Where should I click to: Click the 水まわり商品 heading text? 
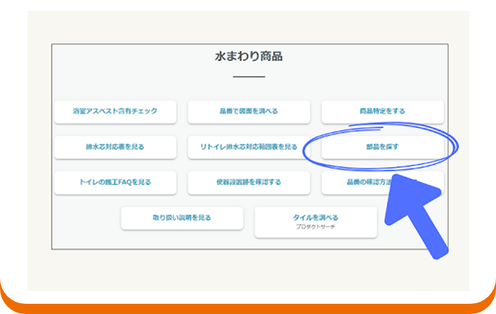click(249, 57)
